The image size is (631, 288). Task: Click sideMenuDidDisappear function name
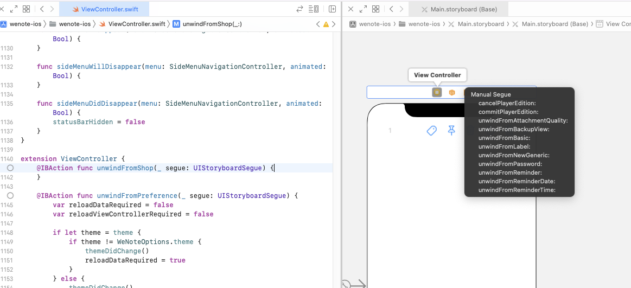(97, 104)
